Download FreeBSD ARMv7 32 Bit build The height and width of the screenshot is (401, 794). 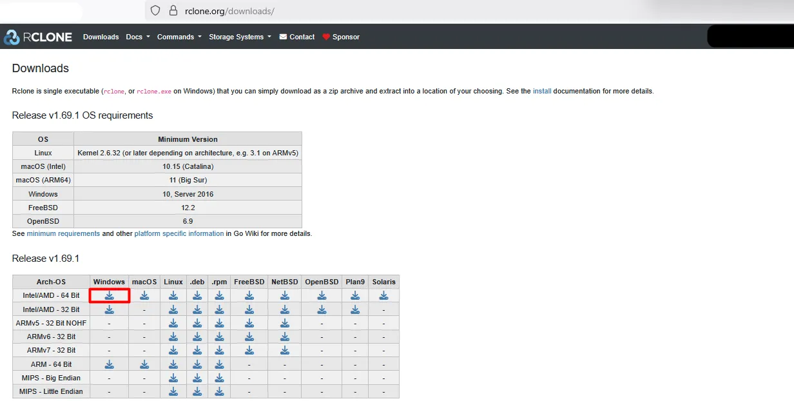[249, 350]
